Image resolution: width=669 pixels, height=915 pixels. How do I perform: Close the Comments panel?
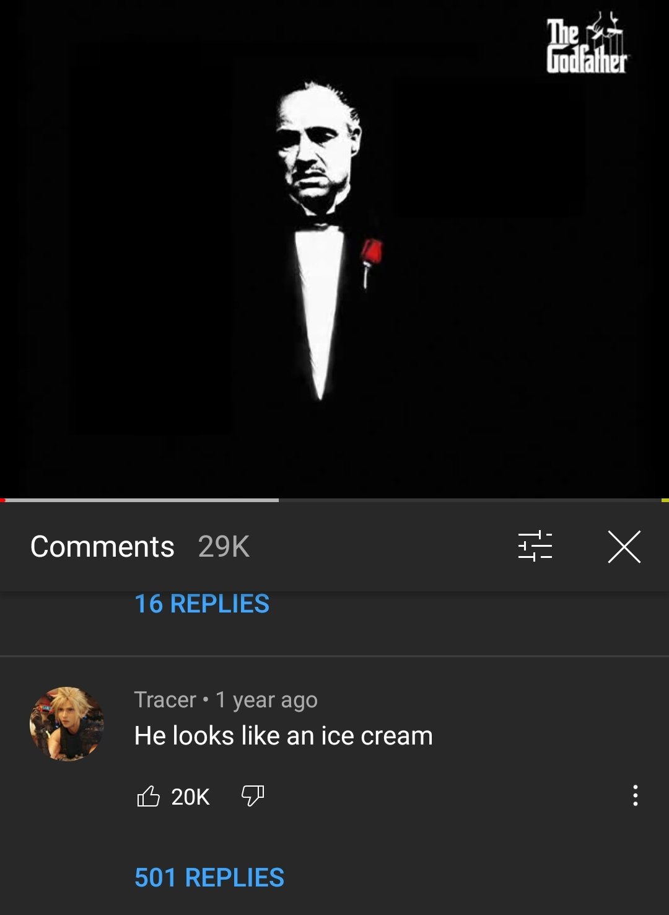[x=624, y=546]
